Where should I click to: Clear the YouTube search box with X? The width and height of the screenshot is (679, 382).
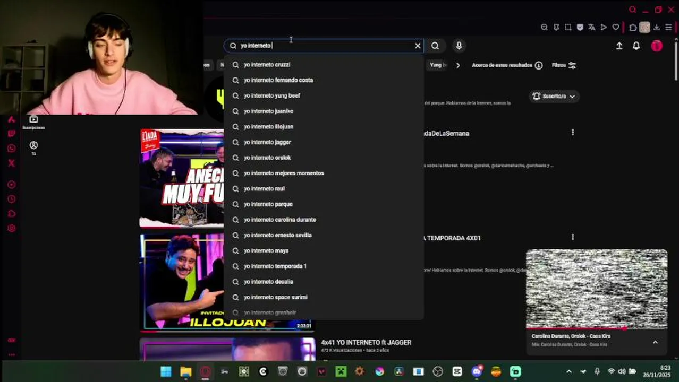pyautogui.click(x=418, y=46)
